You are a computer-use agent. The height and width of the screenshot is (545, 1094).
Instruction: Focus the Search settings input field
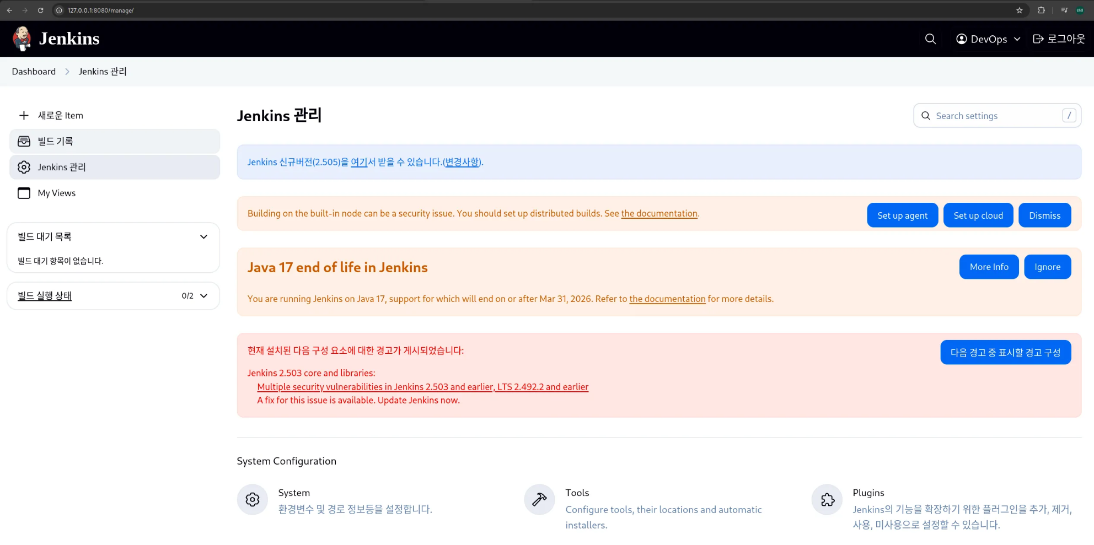(997, 116)
